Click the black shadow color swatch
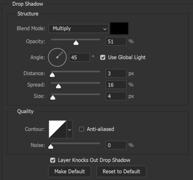The width and height of the screenshot is (193, 180). [x=119, y=28]
